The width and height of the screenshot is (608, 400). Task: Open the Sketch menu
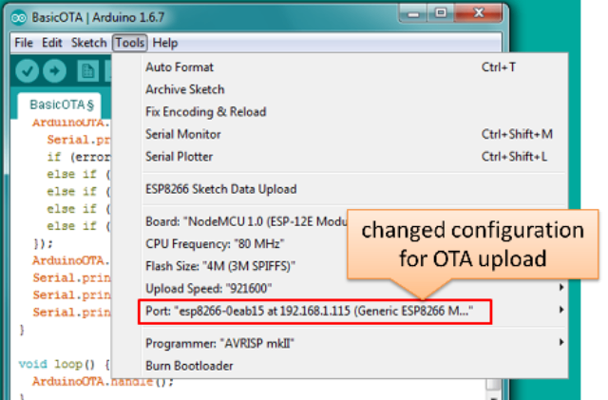coord(88,43)
